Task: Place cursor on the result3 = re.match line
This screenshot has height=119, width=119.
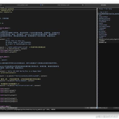Action: pos(20,86)
